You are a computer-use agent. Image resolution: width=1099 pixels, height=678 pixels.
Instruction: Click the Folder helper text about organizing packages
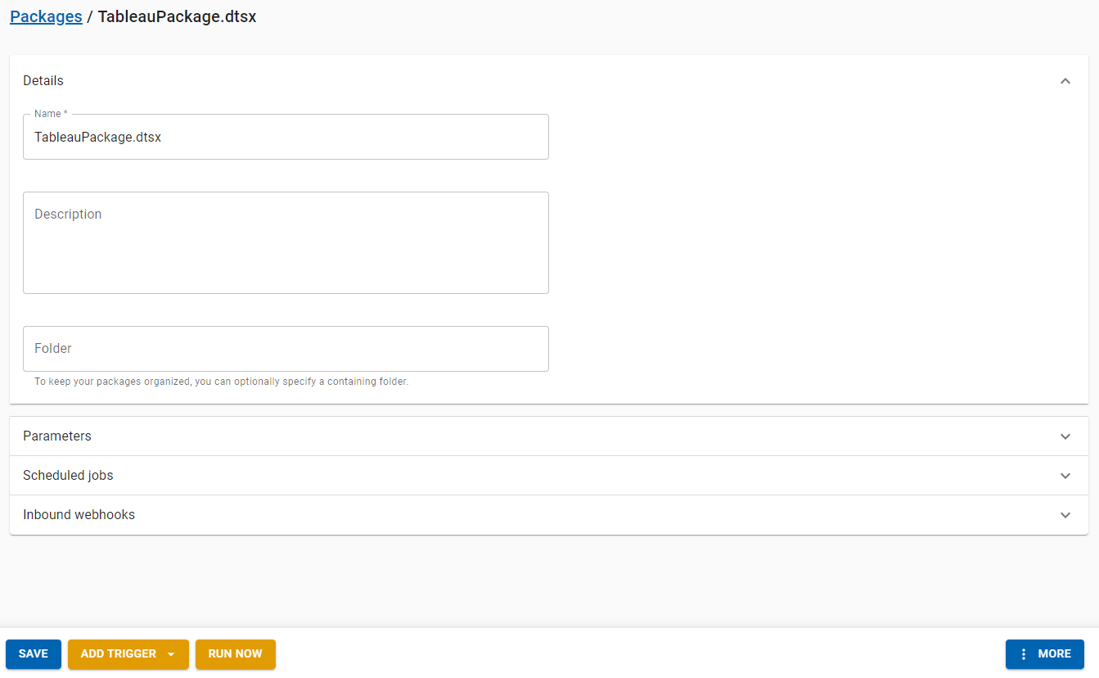pos(221,382)
